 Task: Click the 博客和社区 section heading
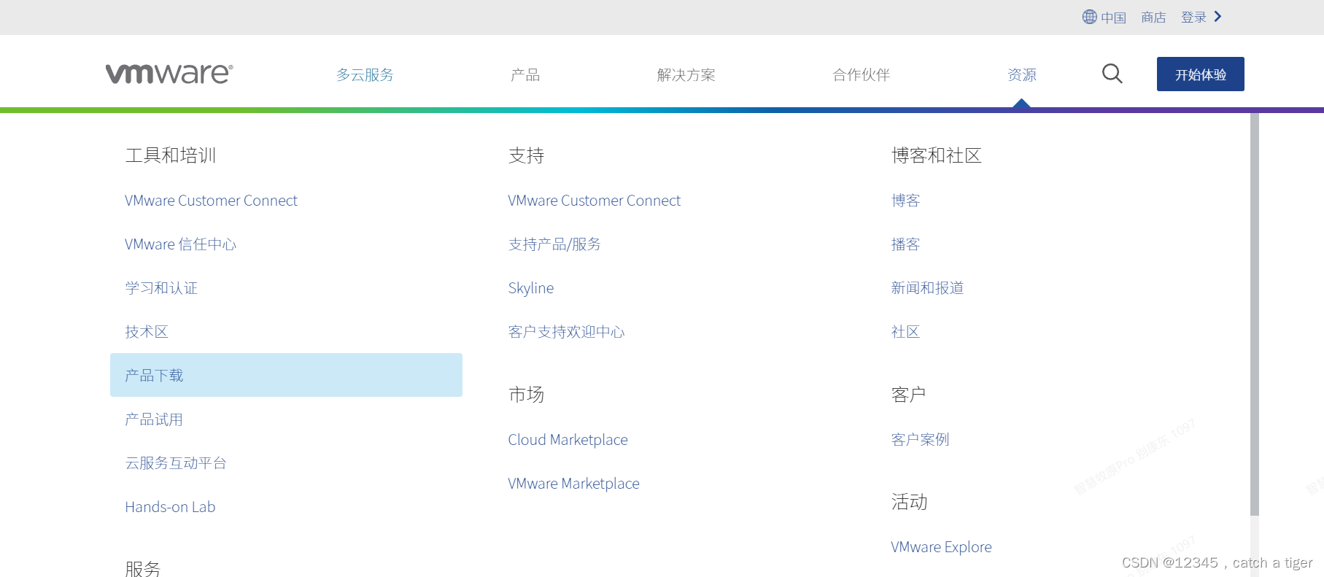pos(937,155)
